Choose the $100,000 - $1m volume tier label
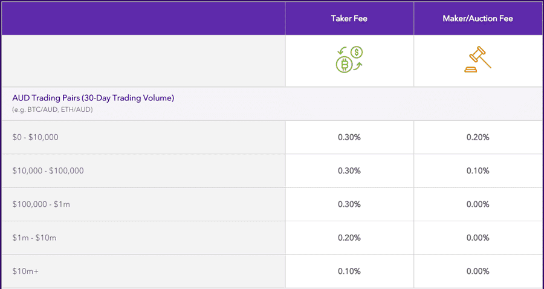 point(41,204)
